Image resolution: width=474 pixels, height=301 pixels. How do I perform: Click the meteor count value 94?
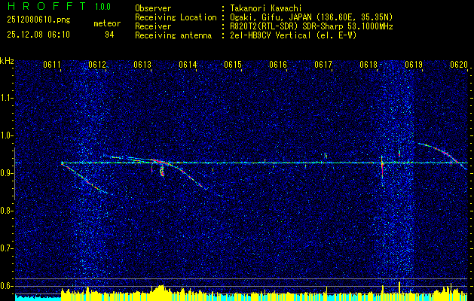click(x=109, y=35)
